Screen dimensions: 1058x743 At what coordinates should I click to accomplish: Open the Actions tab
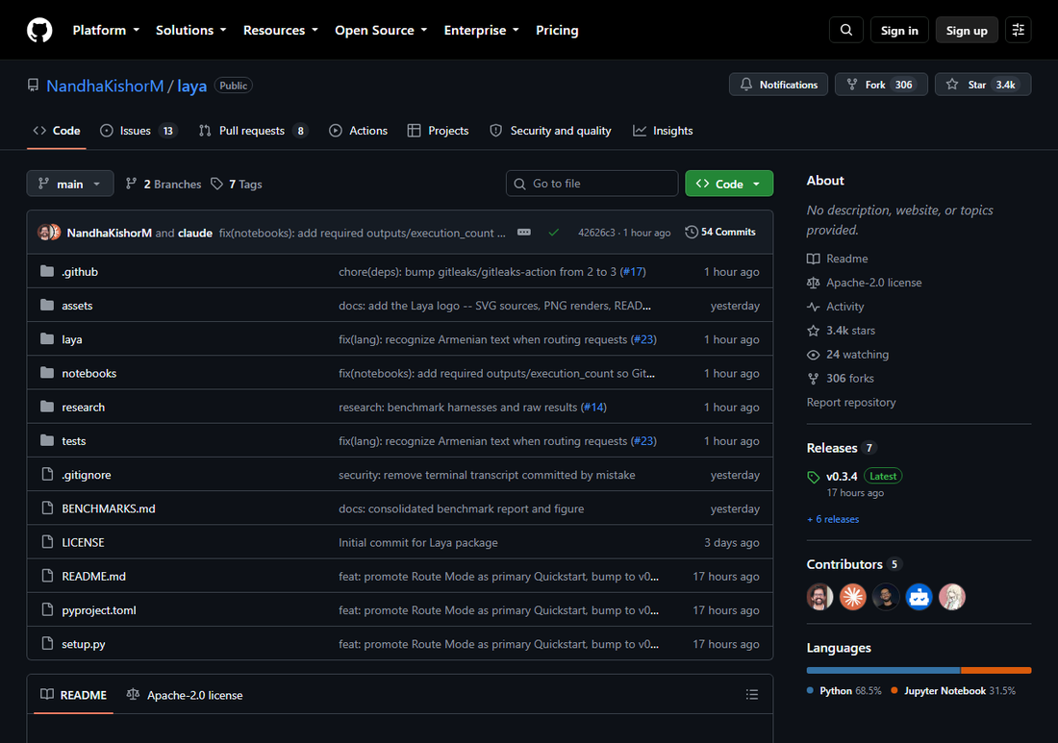pos(359,131)
